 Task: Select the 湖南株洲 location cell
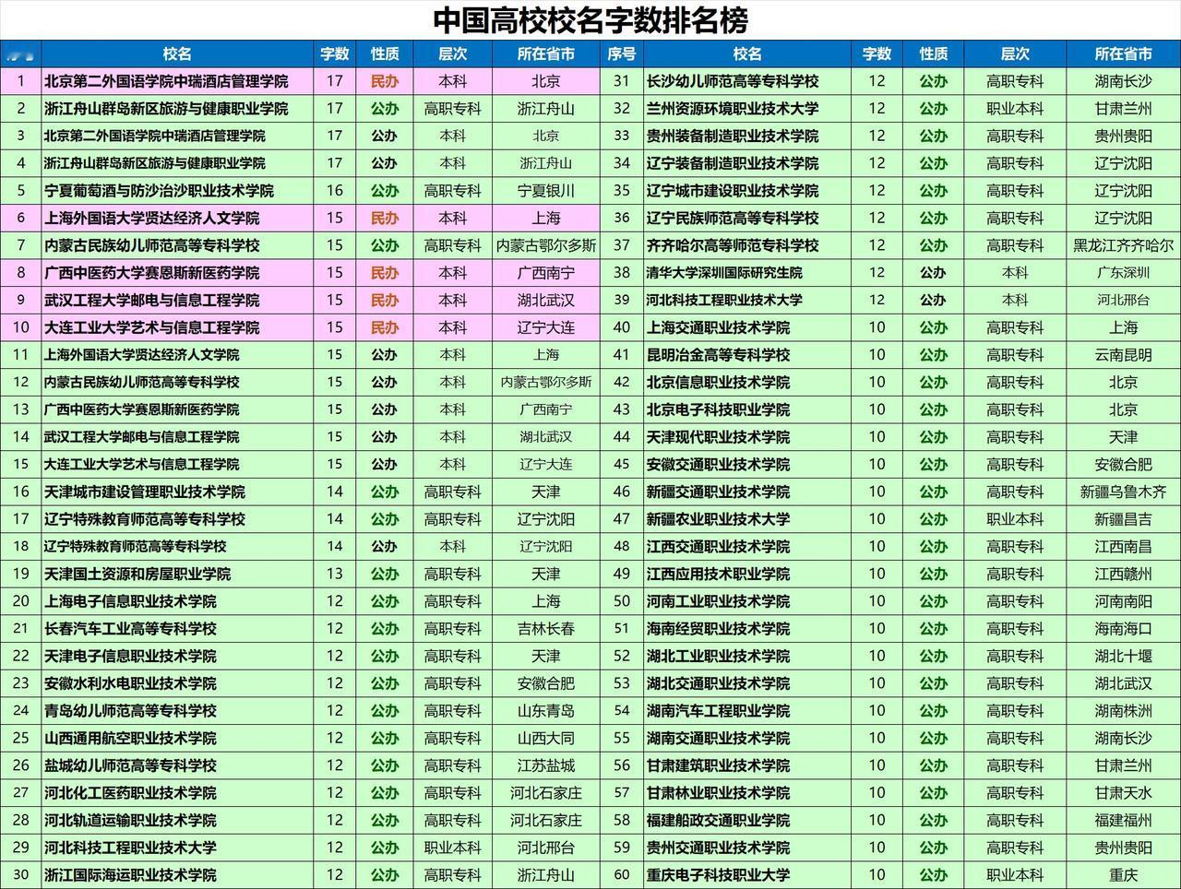(x=1123, y=711)
